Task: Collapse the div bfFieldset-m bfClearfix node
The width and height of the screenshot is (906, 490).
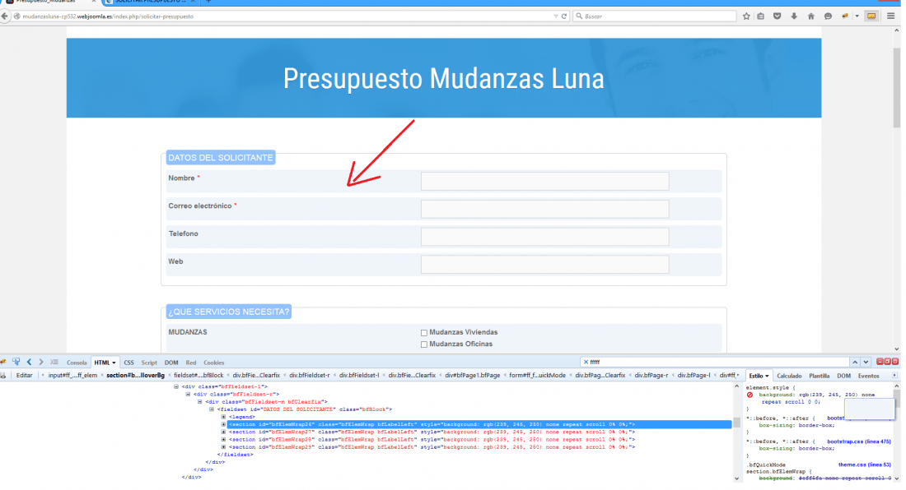Action: 200,402
